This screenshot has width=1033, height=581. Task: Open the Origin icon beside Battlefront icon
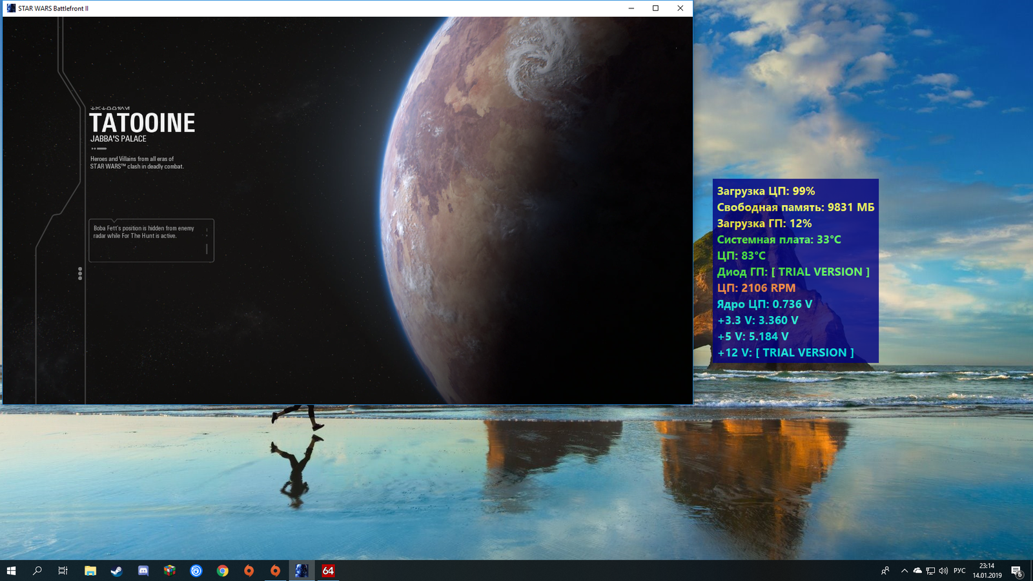point(276,571)
